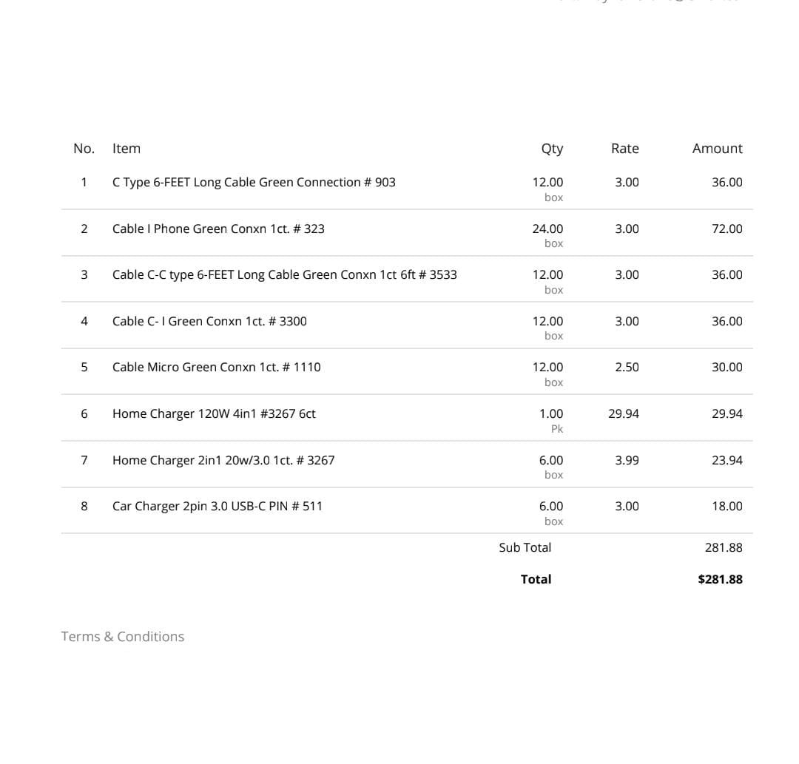Click the 72.00 amount value
Viewport: 799px width, 764px height.
[x=726, y=229]
